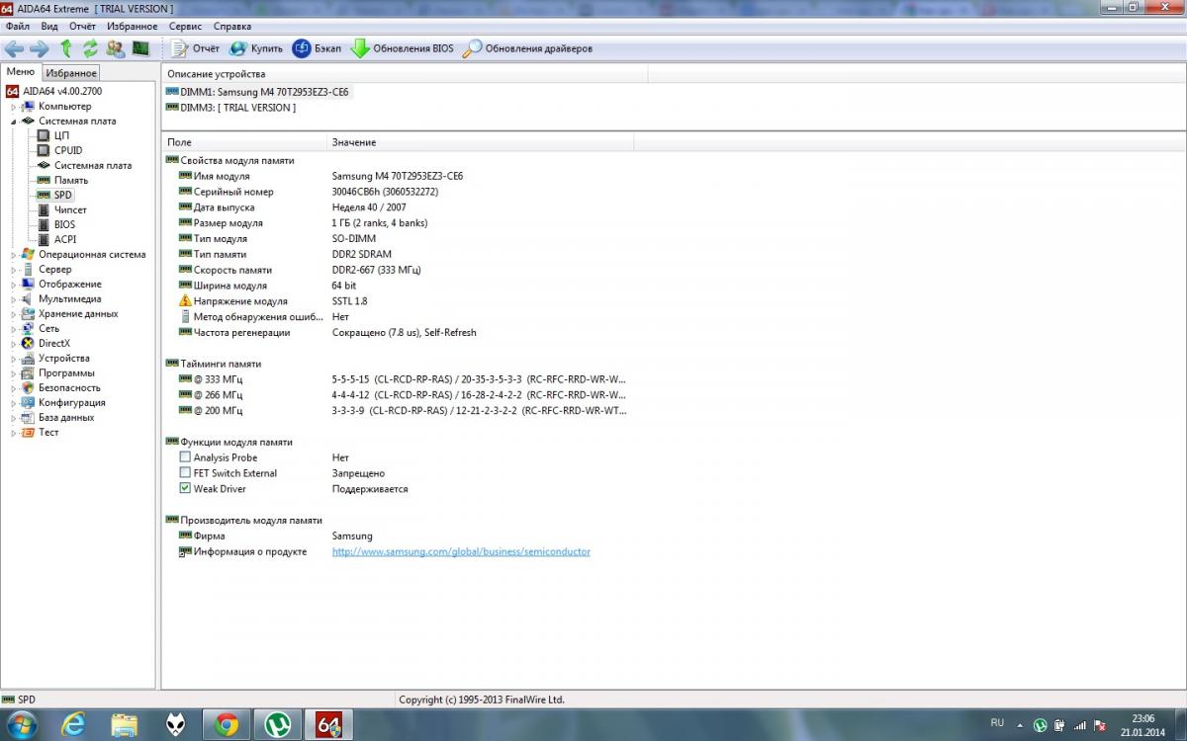Image resolution: width=1187 pixels, height=741 pixels.
Task: Click the Forward arrow in the toolbar
Action: point(40,48)
